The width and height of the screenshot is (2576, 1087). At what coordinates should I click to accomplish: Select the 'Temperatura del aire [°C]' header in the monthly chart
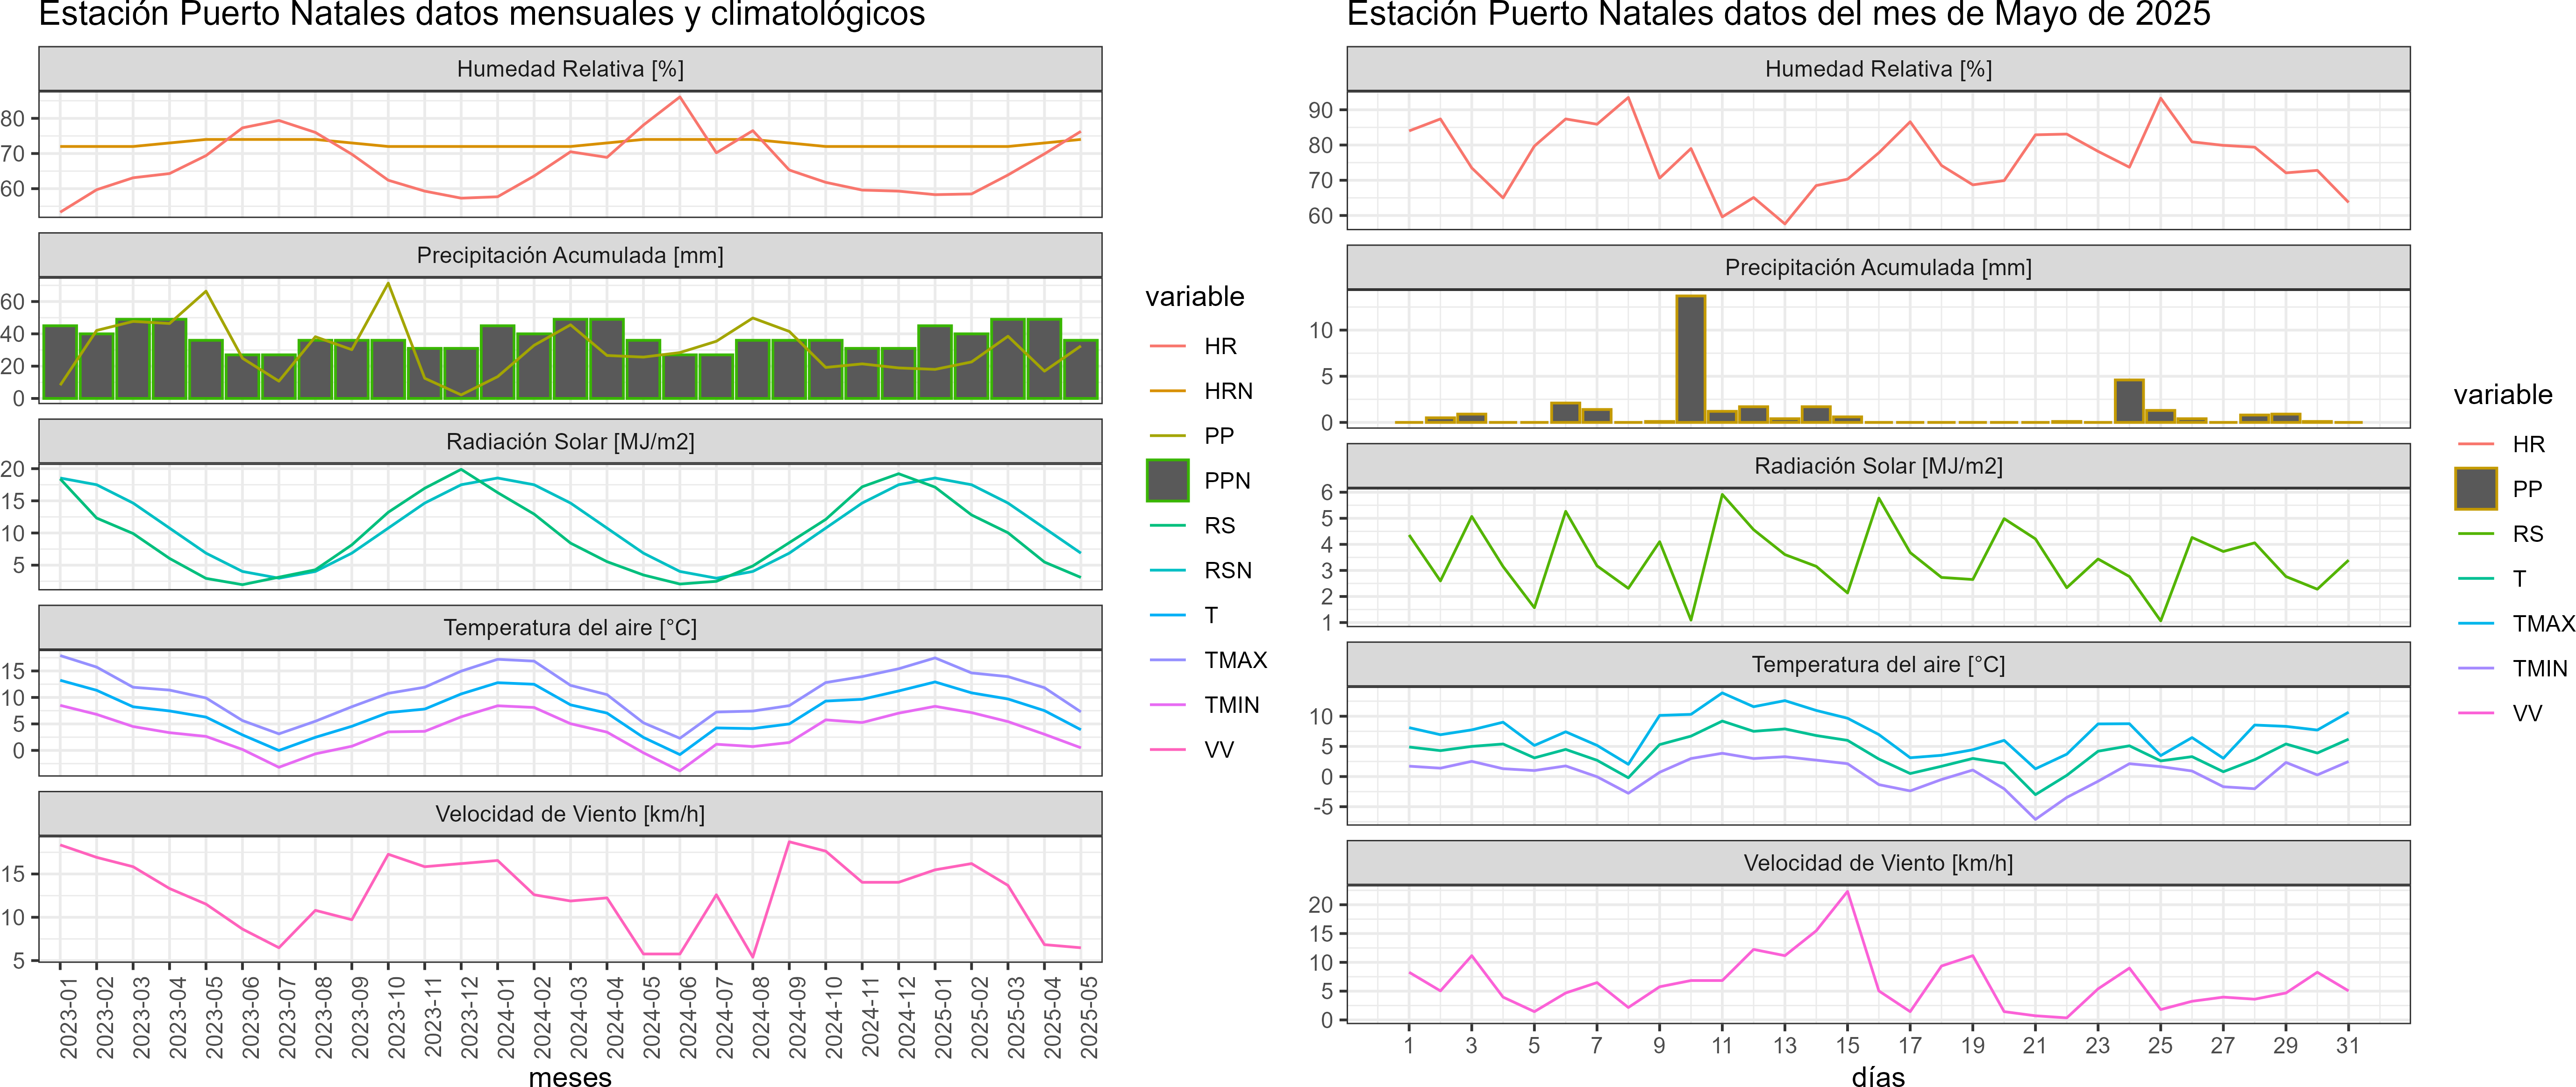570,627
